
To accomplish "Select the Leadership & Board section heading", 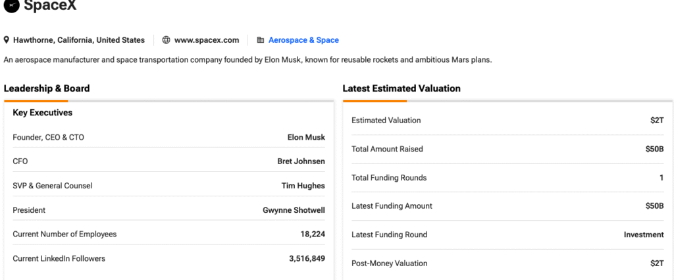I will point(47,88).
